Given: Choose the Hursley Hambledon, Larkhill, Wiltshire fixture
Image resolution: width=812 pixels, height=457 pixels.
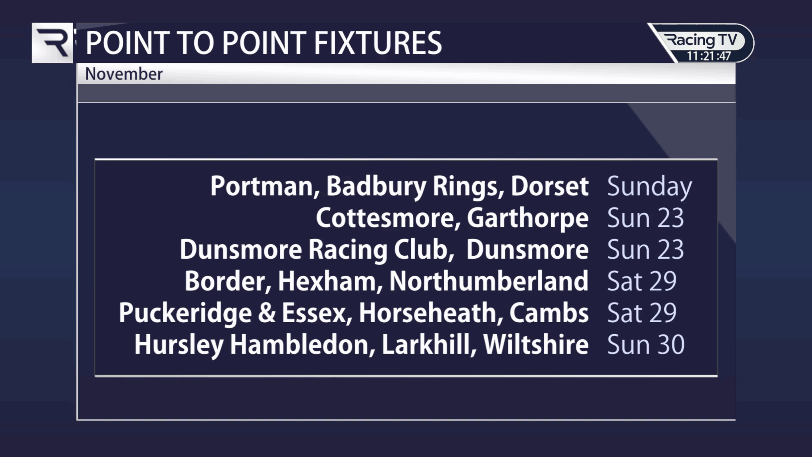Looking at the screenshot, I should point(361,345).
